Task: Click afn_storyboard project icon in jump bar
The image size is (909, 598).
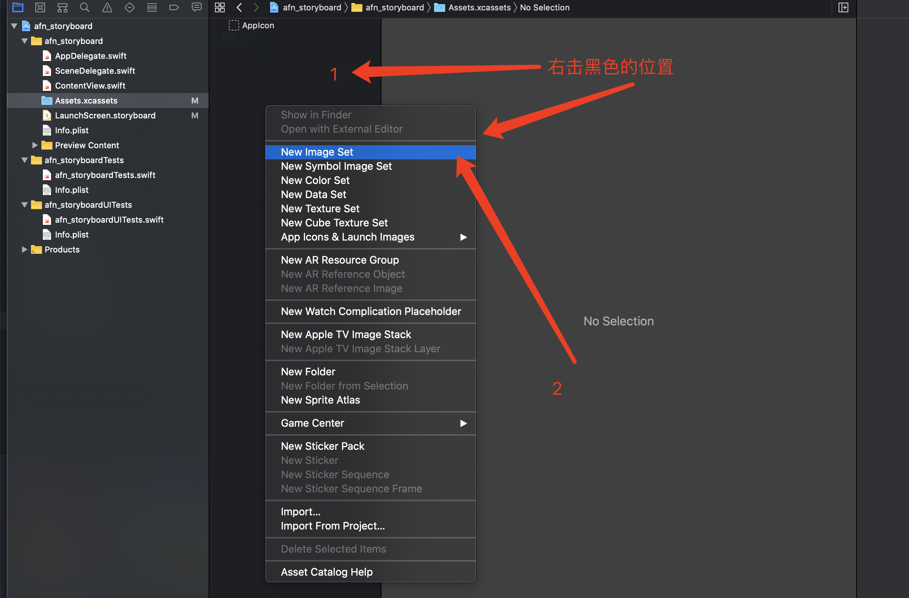Action: tap(305, 7)
